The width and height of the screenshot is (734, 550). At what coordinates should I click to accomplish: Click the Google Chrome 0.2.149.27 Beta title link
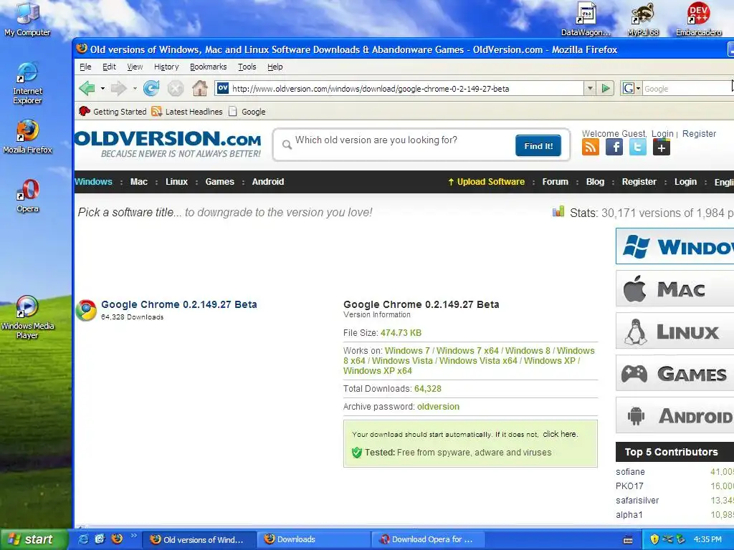178,304
